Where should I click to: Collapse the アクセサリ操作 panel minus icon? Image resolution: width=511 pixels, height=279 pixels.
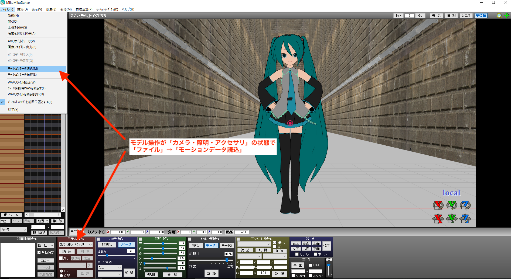click(x=238, y=239)
